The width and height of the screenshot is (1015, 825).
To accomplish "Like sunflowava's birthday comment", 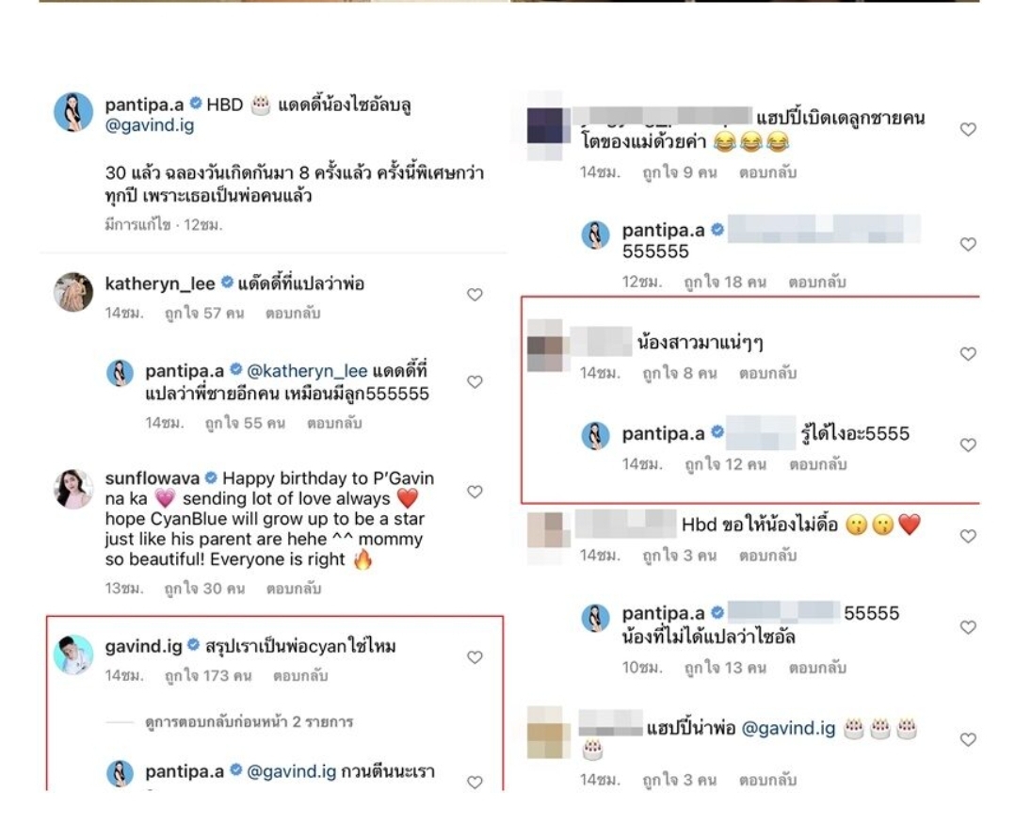I will (x=475, y=493).
